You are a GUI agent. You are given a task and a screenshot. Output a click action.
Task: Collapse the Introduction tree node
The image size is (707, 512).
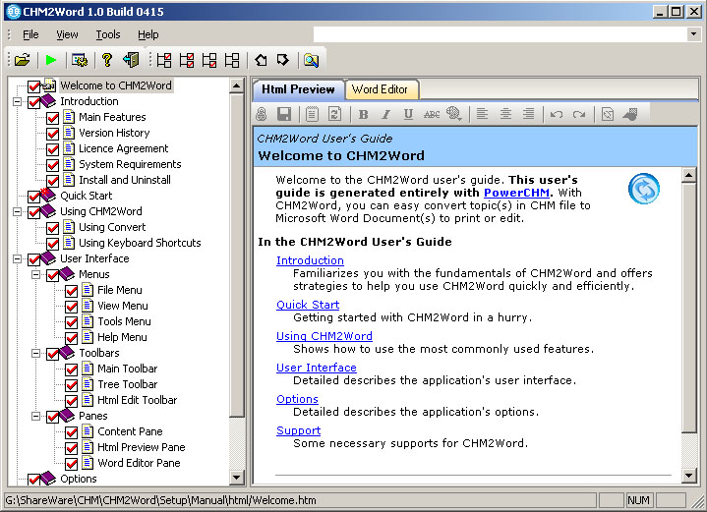[18, 102]
